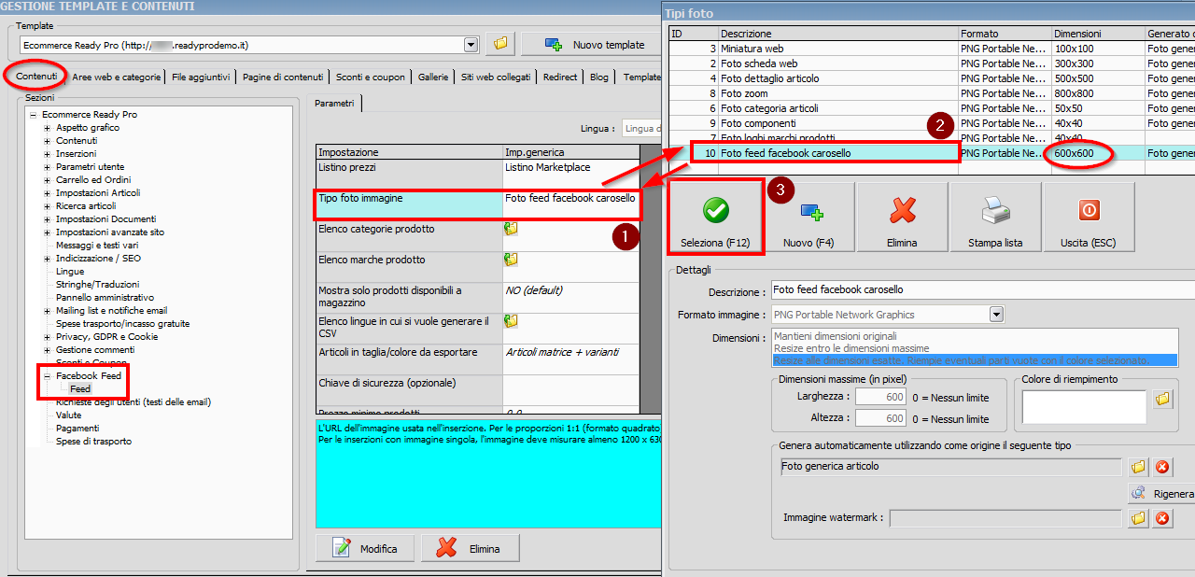This screenshot has height=577, width=1195.
Task: Select the 'Foto dettaglio articolo' row
Action: click(x=932, y=78)
